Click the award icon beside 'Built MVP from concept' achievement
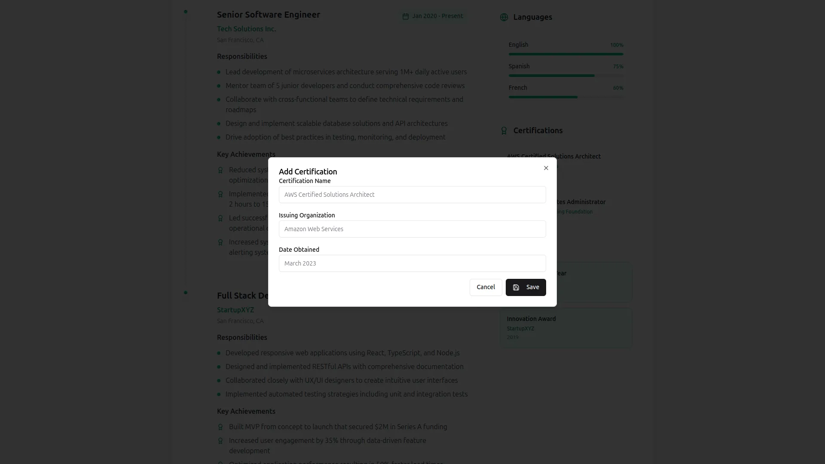Viewport: 825px width, 464px height. coord(220,427)
